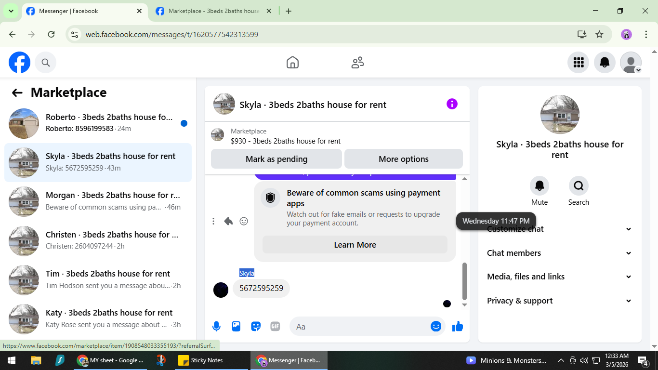The image size is (658, 370).
Task: Attach a photo using the image icon
Action: [x=236, y=327]
